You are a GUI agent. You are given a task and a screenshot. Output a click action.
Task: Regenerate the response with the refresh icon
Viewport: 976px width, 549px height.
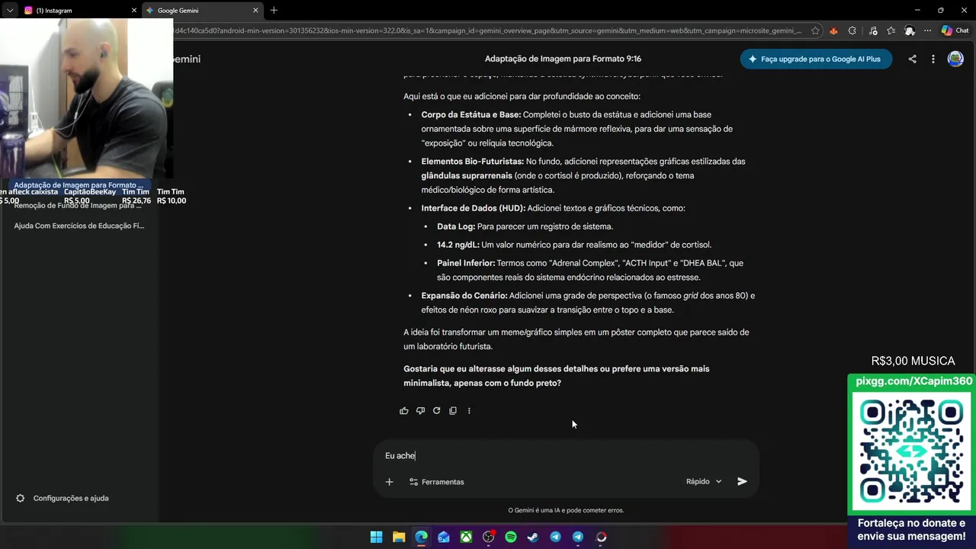pos(437,411)
